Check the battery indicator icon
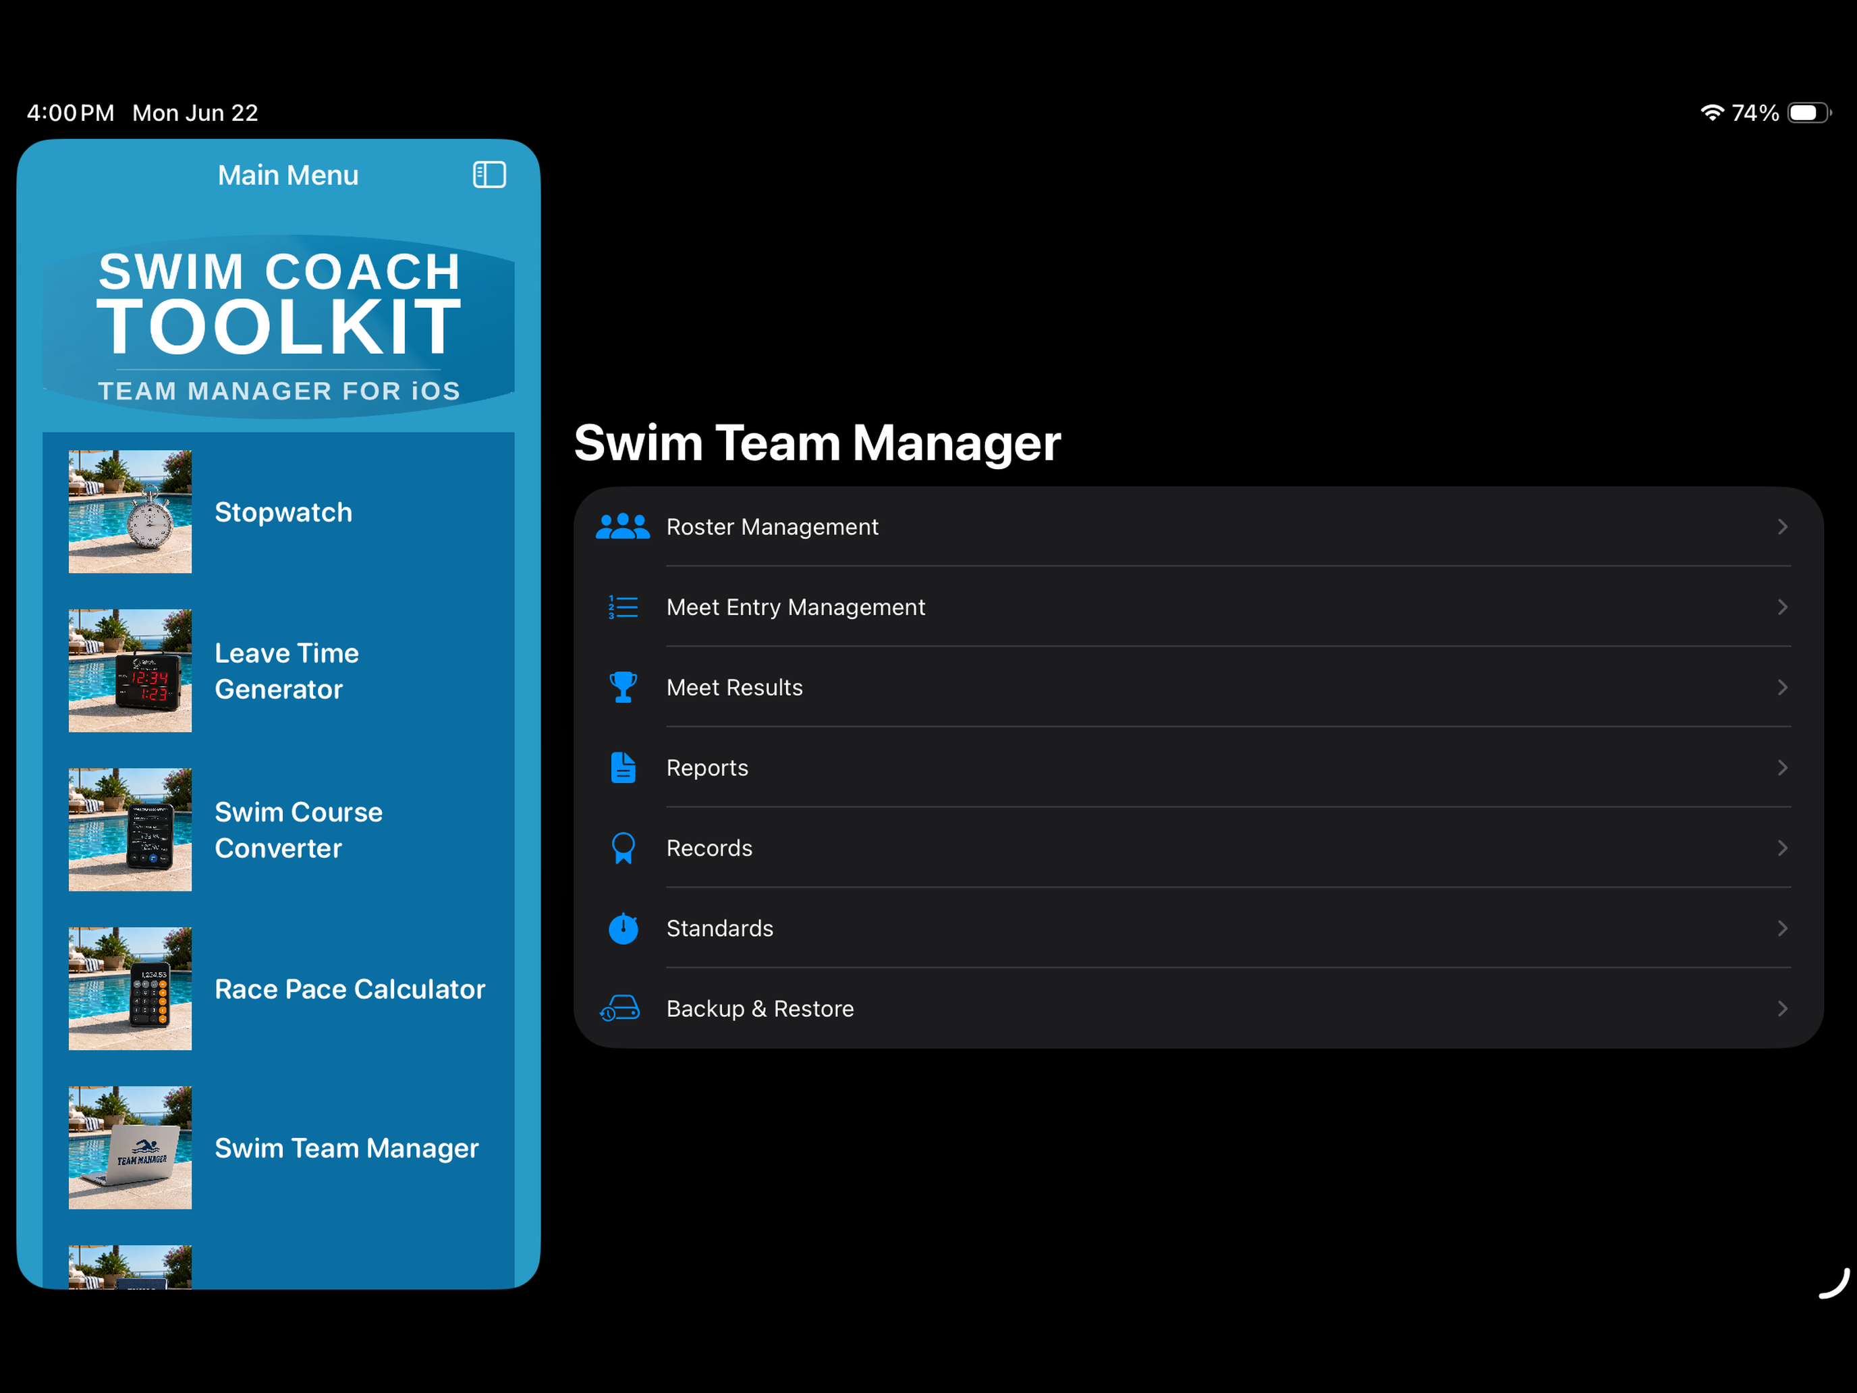 [x=1809, y=113]
